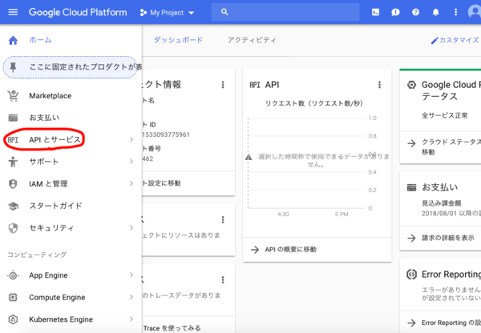The height and width of the screenshot is (333, 481).
Task: Expand App Engine submenu chevron
Action: (x=131, y=275)
